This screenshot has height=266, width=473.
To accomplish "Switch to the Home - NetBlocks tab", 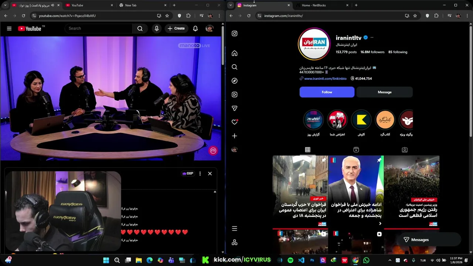I will [x=321, y=5].
